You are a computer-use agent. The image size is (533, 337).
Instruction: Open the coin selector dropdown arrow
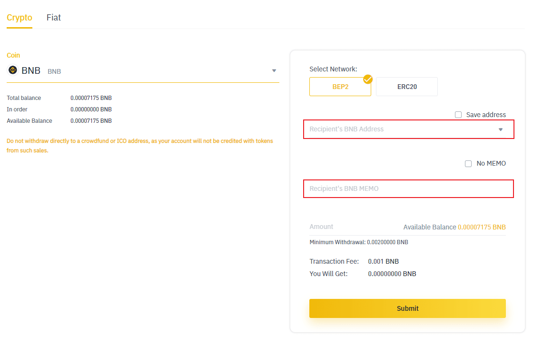tap(274, 71)
